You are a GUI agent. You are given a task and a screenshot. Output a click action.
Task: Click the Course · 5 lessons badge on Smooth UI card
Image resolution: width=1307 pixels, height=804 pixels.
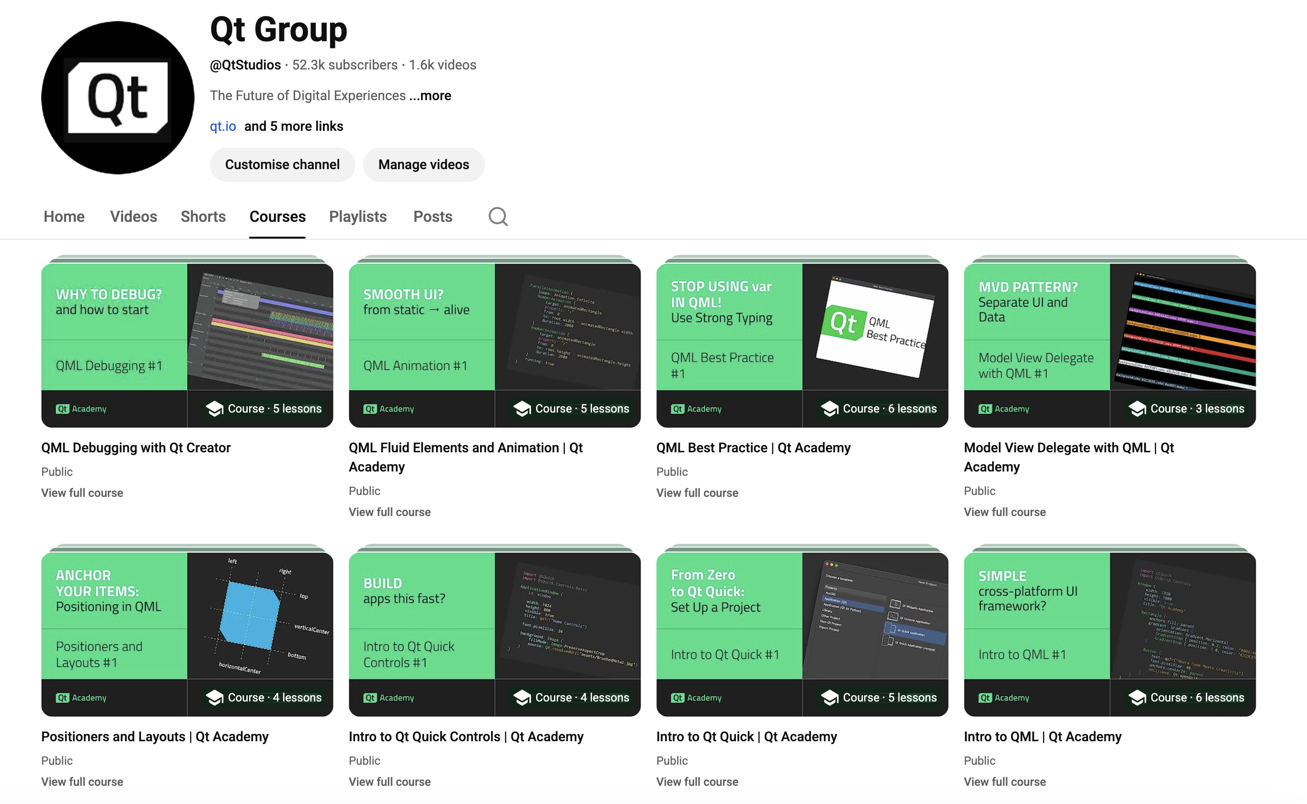point(569,408)
